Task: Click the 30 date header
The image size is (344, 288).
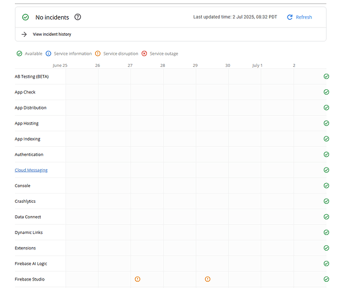Action: [x=228, y=65]
